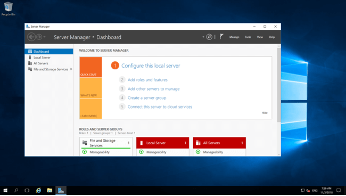Select Dashboard in the left pane
Viewport: 346px width, 196px height.
[49, 52]
